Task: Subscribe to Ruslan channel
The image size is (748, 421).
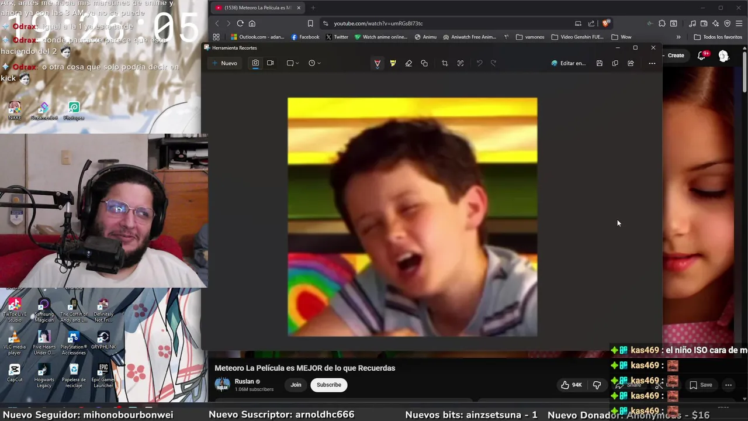Action: point(329,385)
